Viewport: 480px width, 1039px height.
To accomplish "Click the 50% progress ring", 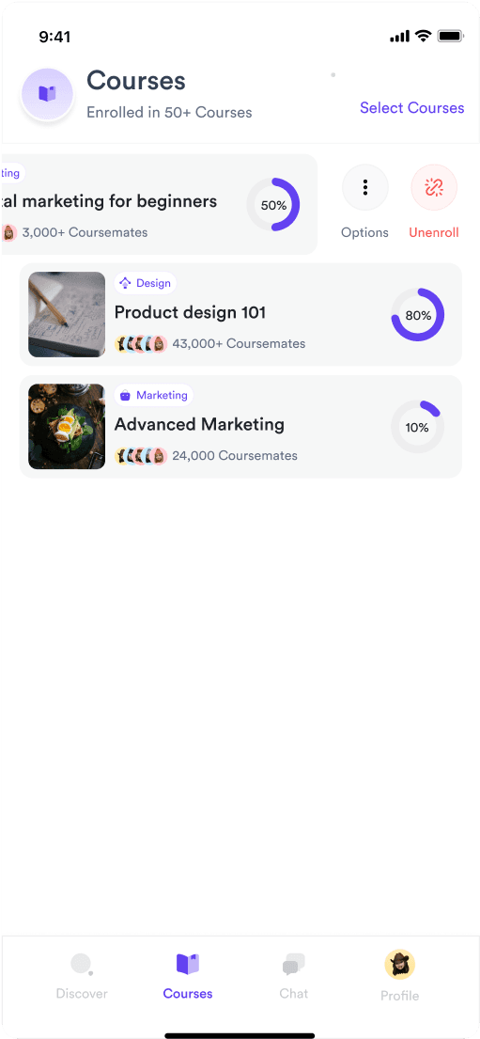I will (272, 205).
